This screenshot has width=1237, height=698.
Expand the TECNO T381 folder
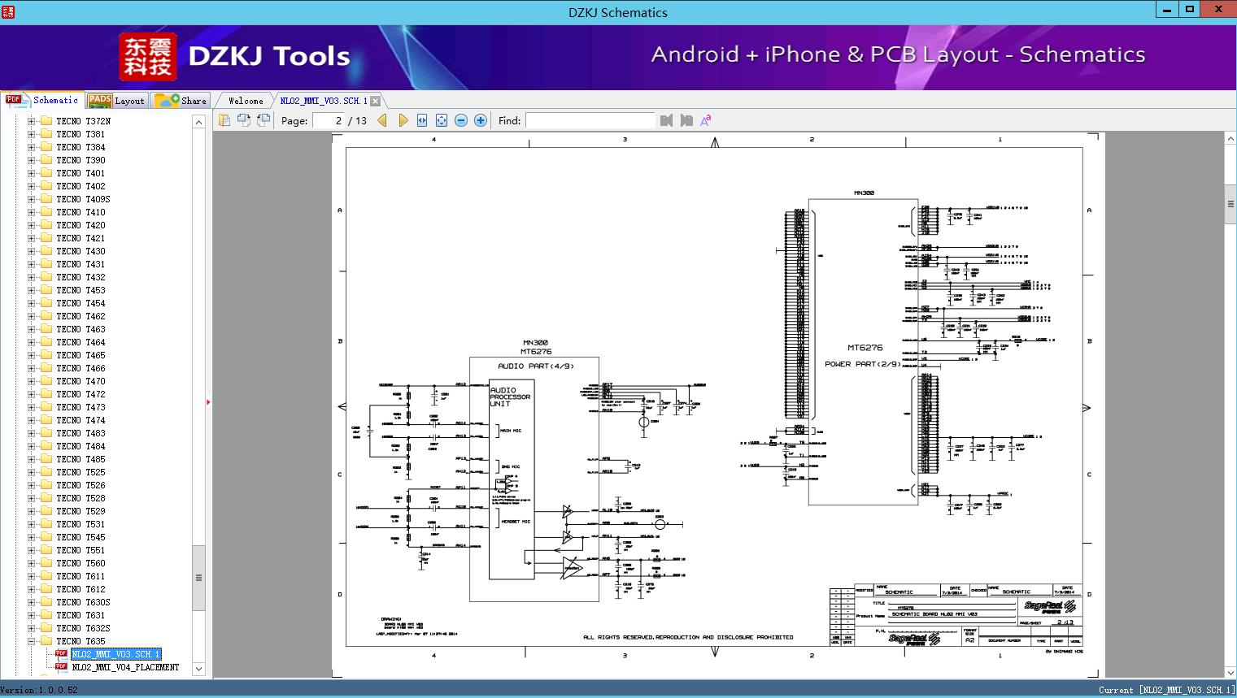(x=32, y=134)
